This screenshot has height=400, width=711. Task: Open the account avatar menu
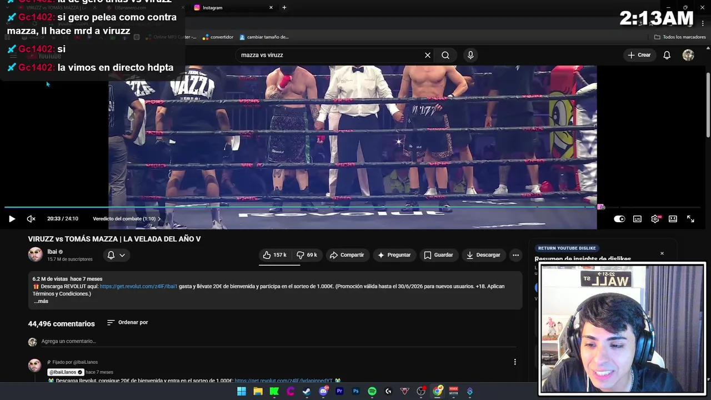pyautogui.click(x=688, y=55)
